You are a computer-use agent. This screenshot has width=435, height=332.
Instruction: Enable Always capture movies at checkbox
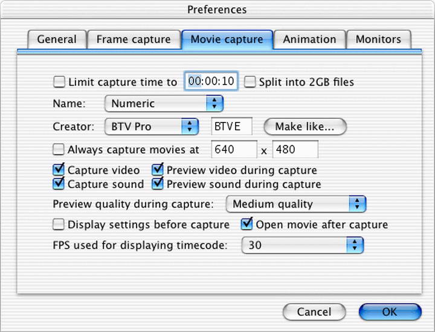pyautogui.click(x=59, y=149)
